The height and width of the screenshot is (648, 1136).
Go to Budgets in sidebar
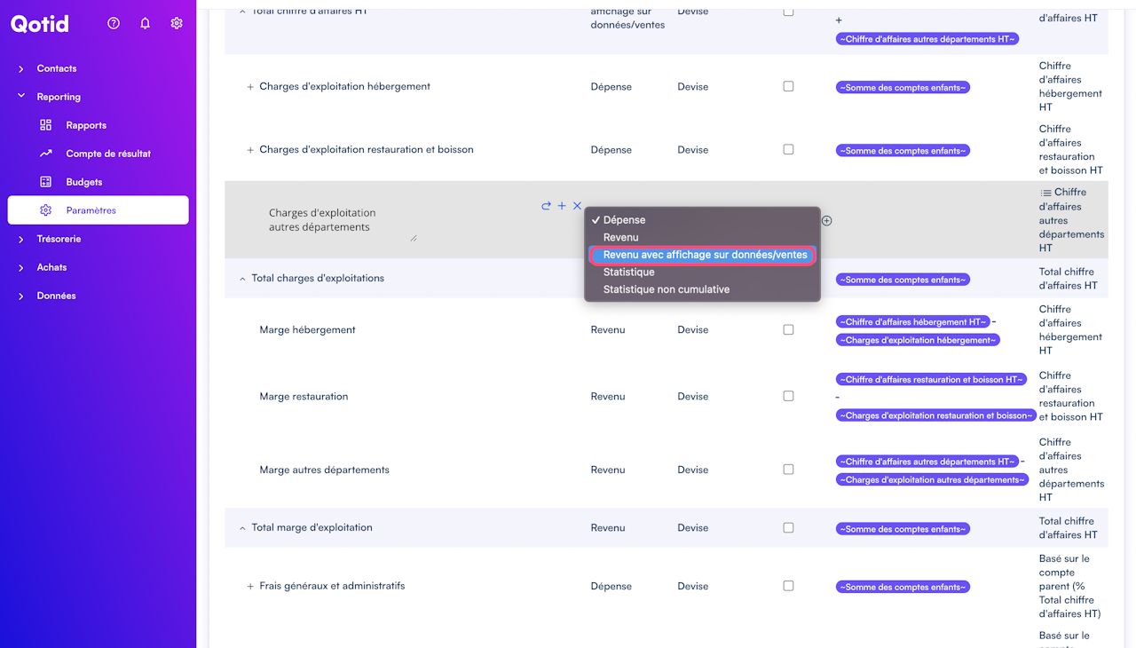[x=84, y=182]
